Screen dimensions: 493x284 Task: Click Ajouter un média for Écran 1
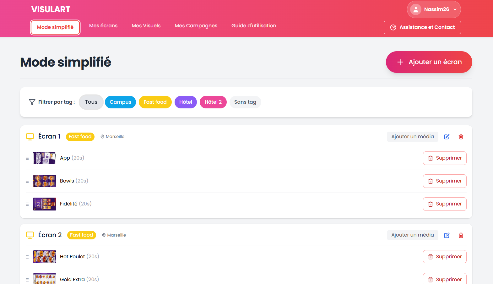coord(412,137)
